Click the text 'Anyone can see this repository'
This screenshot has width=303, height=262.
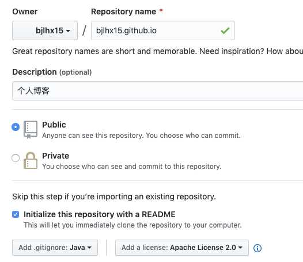tap(93, 136)
